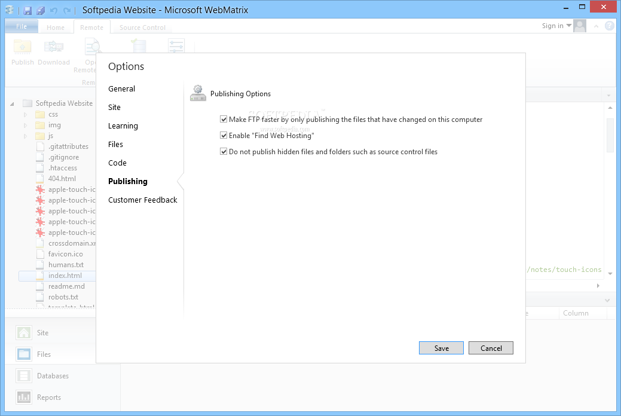Screen dimensions: 621x416
Task: Click the editor vertical scrollbar down arrow
Action: pyautogui.click(x=610, y=273)
